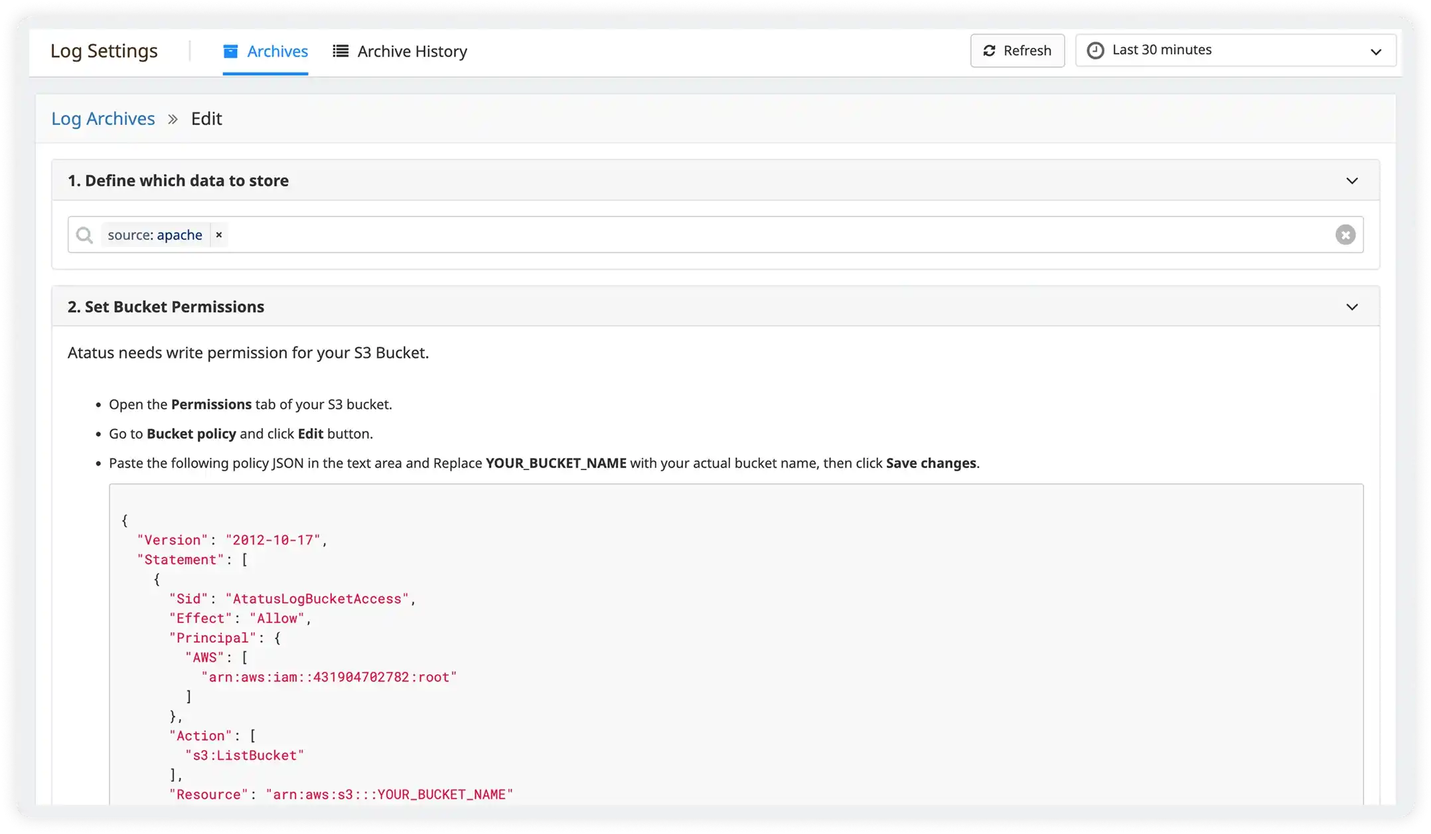Click the refresh arrows icon

(x=988, y=50)
